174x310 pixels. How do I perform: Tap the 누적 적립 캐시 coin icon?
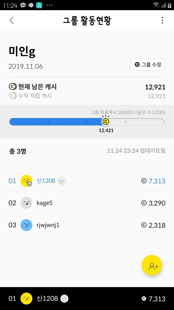pos(13,96)
